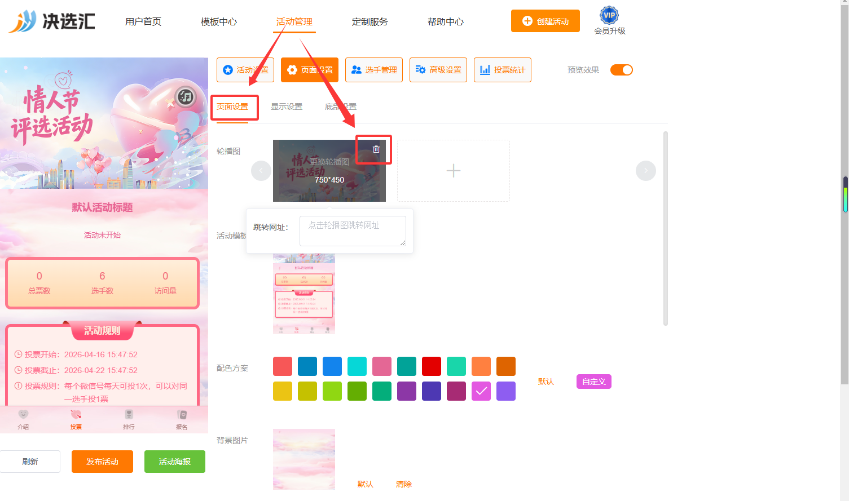849x501 pixels.
Task: Open the VIP 会员升级 icon
Action: [x=609, y=21]
